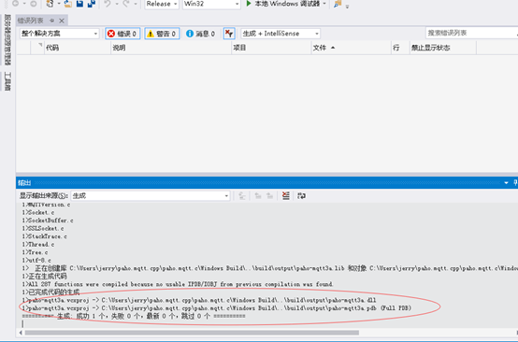Open the server explorer side tab
Viewport: 518px width, 342px height.
click(7, 40)
